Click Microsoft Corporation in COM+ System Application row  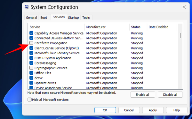coord(102,58)
